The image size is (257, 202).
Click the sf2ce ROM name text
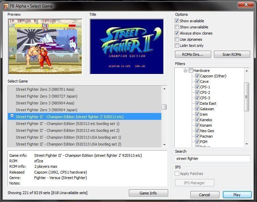pyautogui.click(x=39, y=161)
